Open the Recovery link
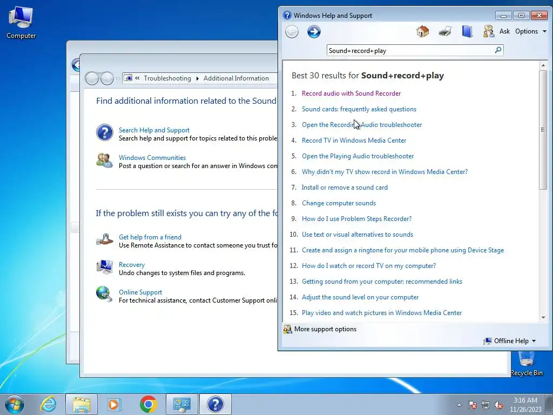The height and width of the screenshot is (415, 553). click(x=132, y=265)
